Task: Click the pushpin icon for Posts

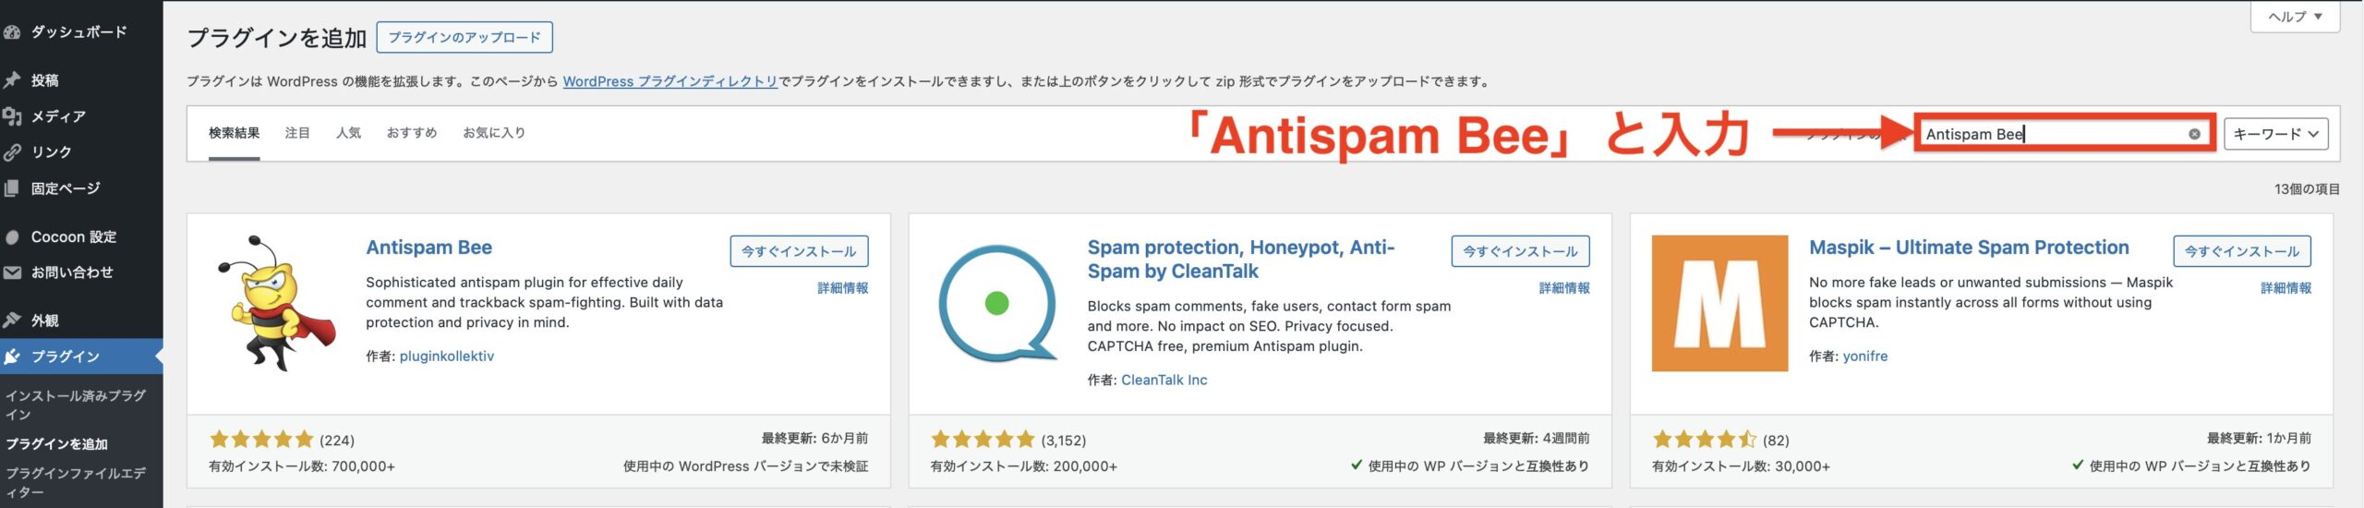Action: point(12,80)
